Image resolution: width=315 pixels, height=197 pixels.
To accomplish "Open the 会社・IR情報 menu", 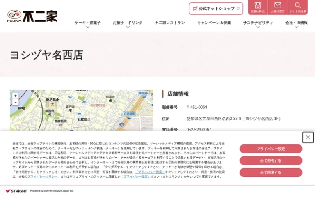I will (297, 23).
